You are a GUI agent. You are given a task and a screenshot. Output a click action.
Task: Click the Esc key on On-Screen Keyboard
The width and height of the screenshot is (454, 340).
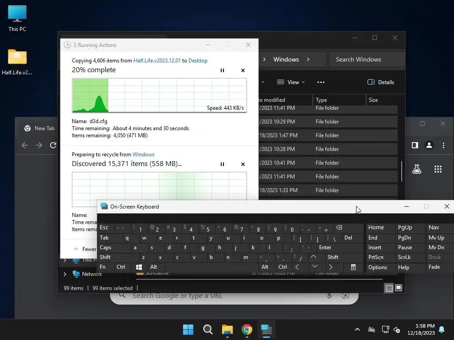pos(106,228)
